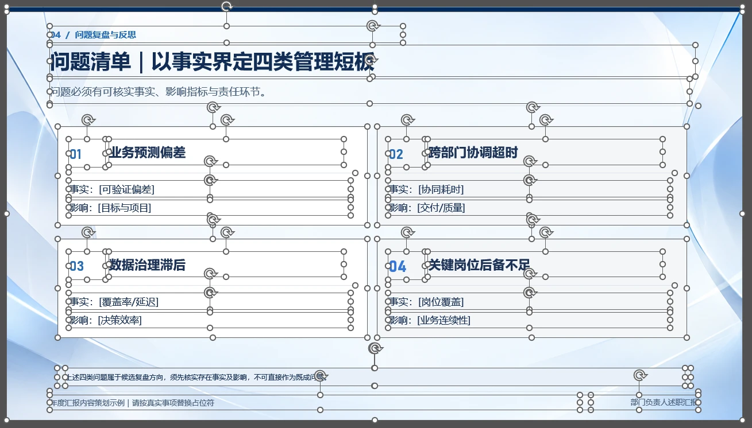Click the card number "04"
The width and height of the screenshot is (752, 428).
(398, 266)
